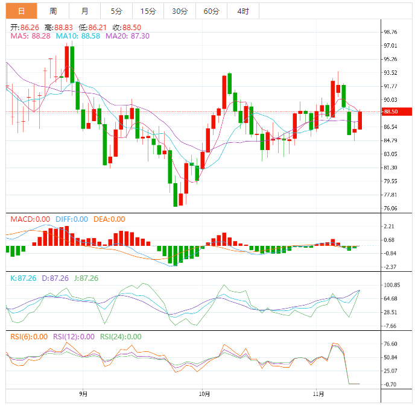Viewport: 415px width, 408px height.
Task: Open the 60分 timeframe tab
Action: (211, 11)
